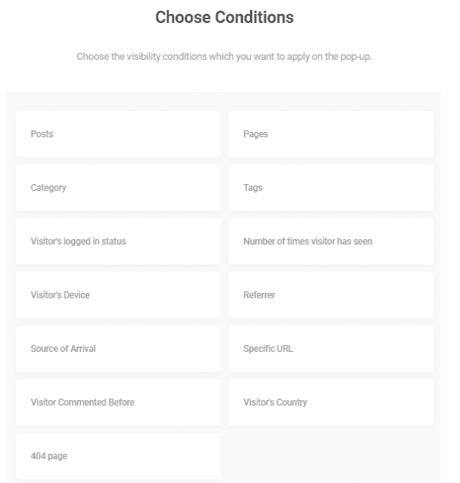
Task: Click the visibility conditions description text
Action: click(x=224, y=58)
